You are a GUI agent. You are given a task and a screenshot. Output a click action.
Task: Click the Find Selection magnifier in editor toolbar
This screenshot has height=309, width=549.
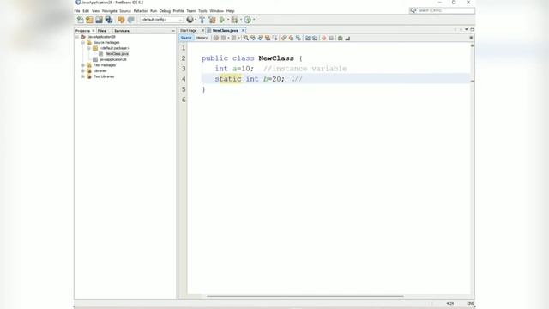tap(246, 38)
